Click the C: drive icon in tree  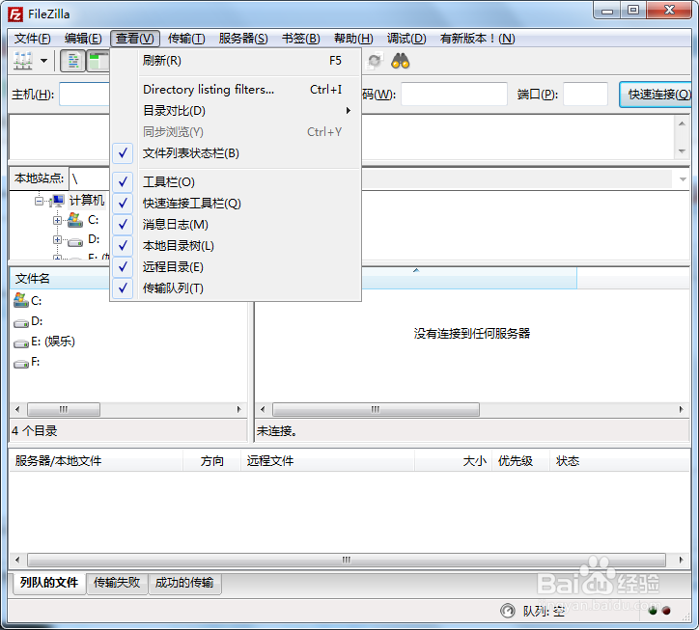pyautogui.click(x=75, y=220)
